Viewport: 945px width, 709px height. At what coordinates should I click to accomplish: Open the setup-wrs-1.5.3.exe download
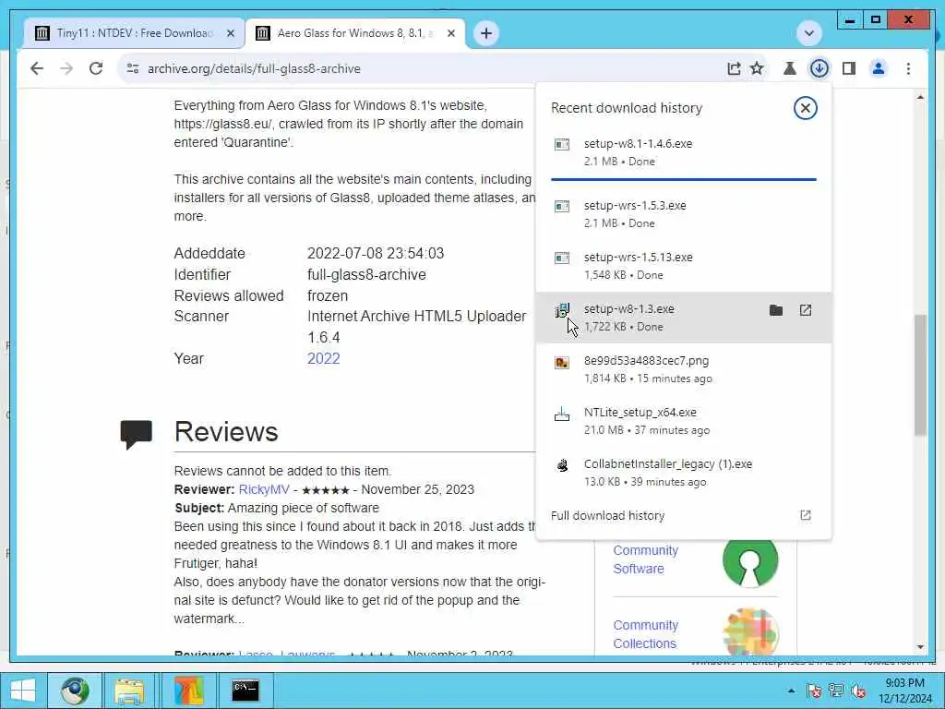coord(684,214)
